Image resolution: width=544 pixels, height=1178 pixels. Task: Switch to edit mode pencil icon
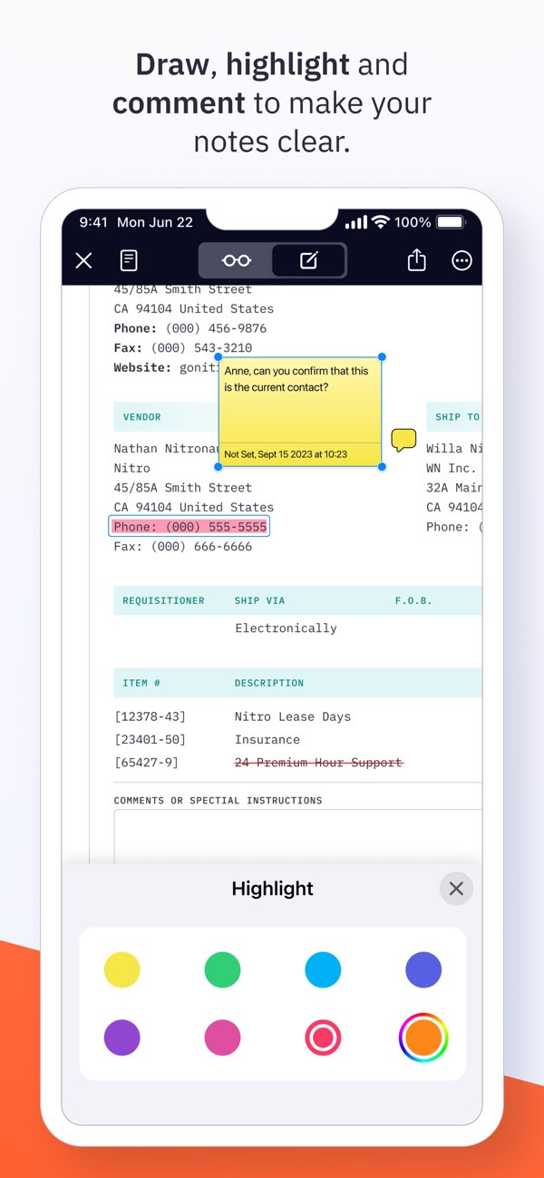coord(309,261)
